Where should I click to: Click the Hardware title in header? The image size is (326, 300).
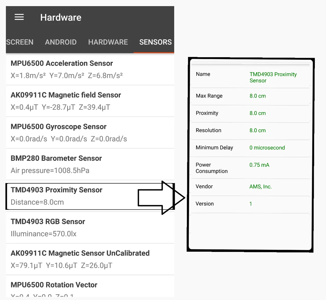pos(61,18)
